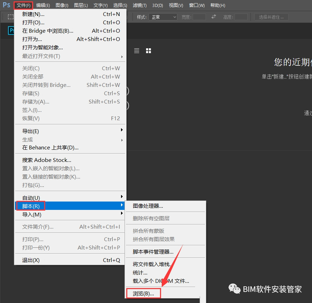Click the 打包(G)... menu entry

click(70, 185)
